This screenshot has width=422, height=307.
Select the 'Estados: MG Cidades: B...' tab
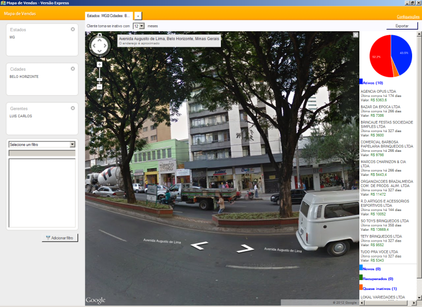click(x=109, y=16)
